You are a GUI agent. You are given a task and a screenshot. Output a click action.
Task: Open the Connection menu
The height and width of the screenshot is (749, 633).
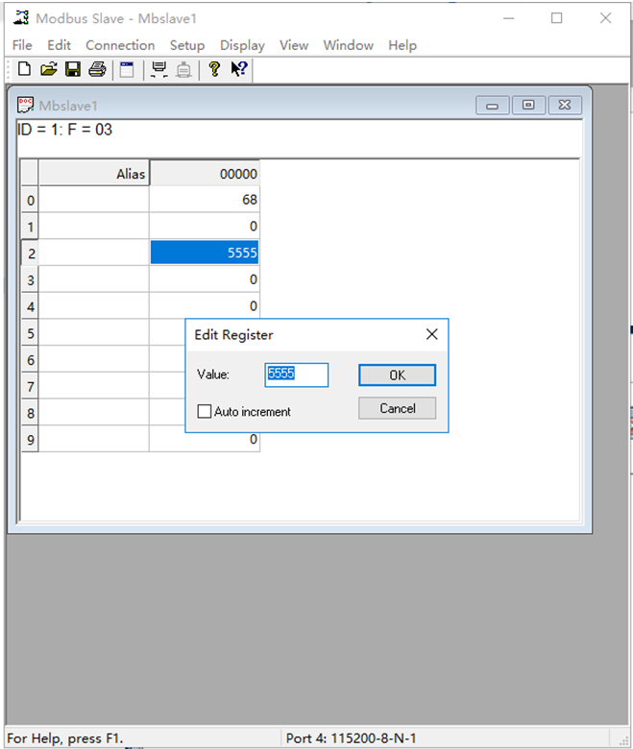click(119, 45)
